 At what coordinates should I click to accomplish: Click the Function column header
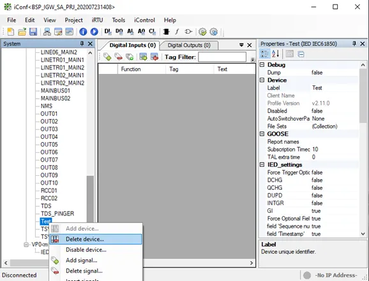(141, 69)
